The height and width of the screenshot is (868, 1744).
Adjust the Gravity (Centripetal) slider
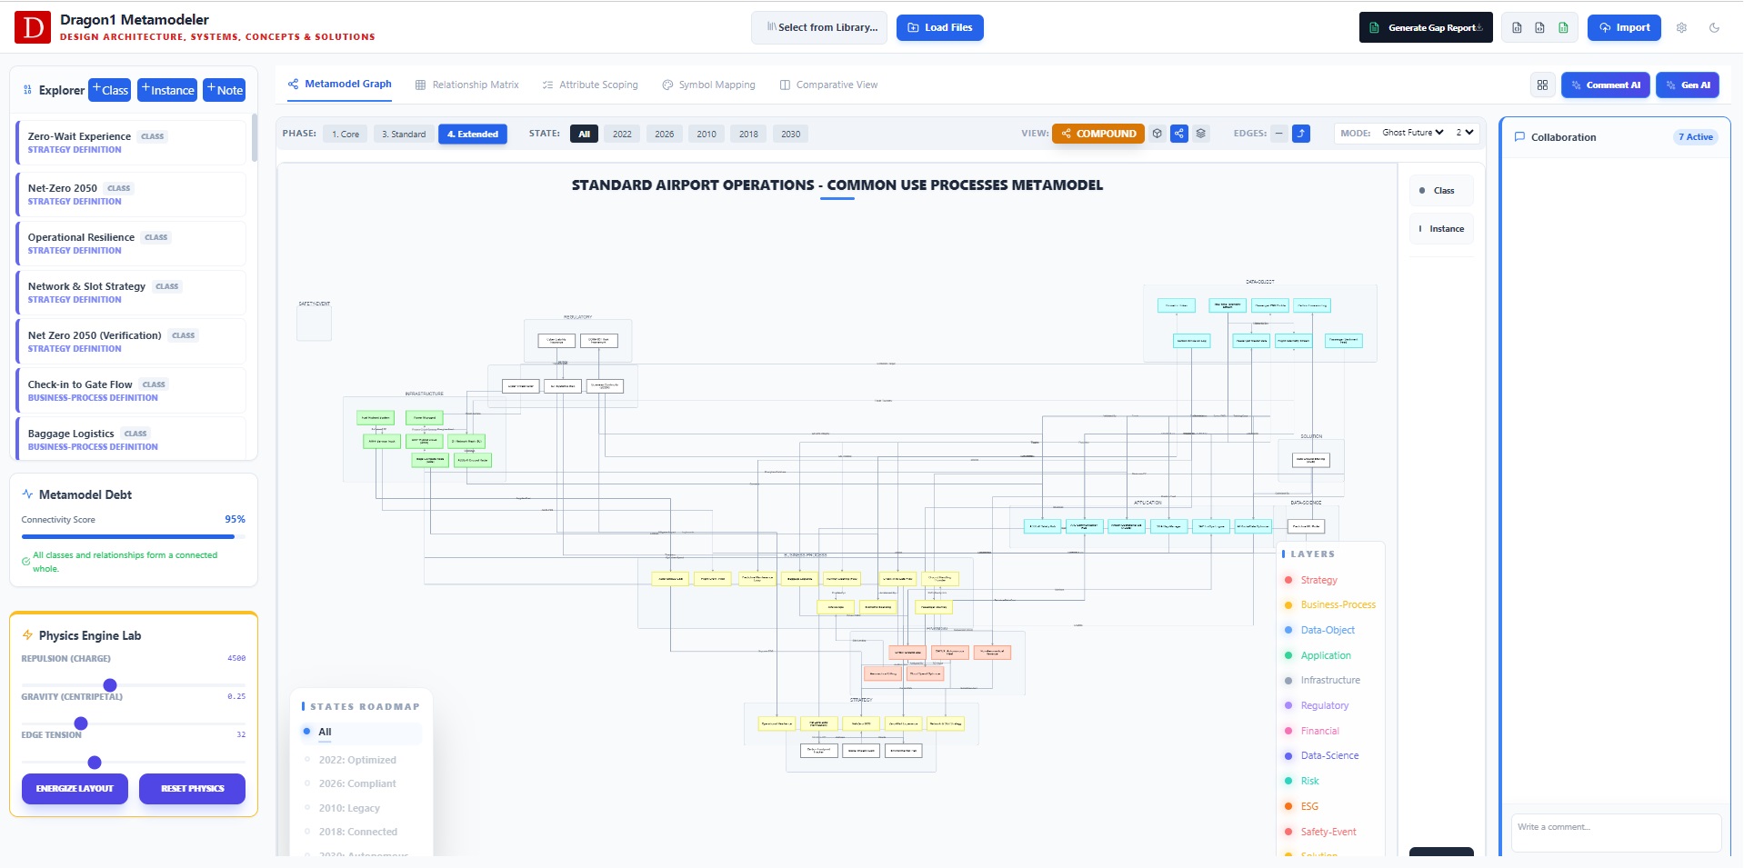(81, 723)
